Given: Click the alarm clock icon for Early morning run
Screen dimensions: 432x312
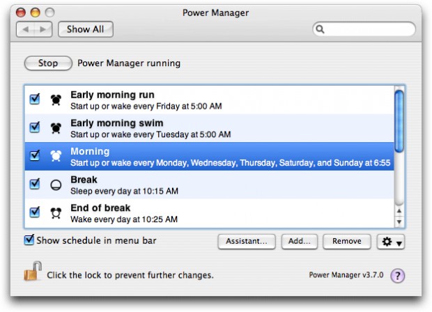Looking at the screenshot, I should click(x=56, y=100).
